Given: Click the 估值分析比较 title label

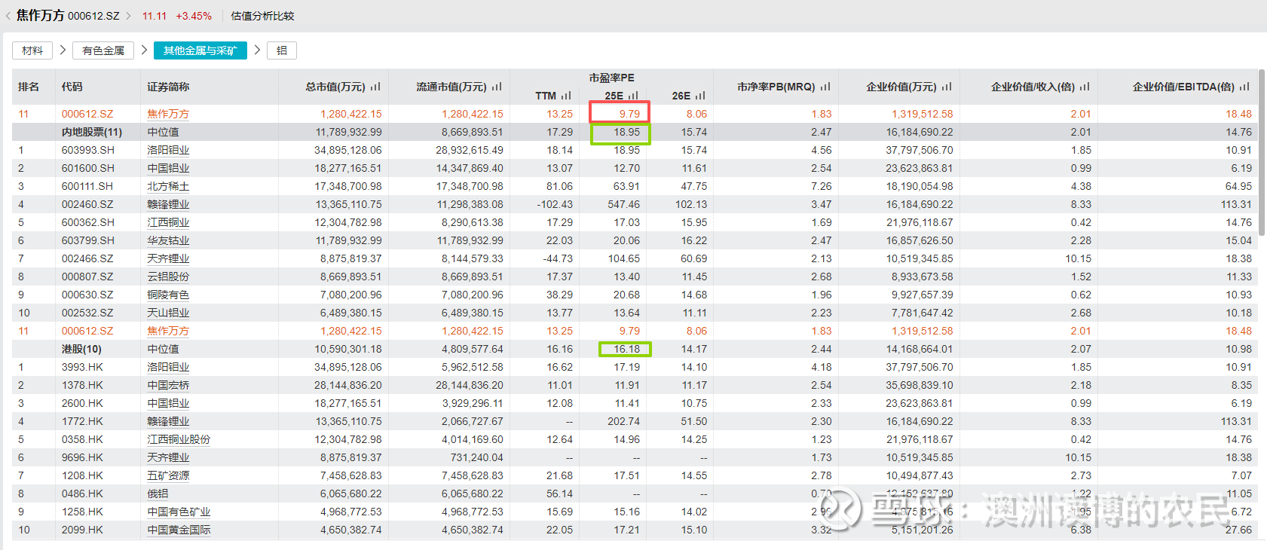Looking at the screenshot, I should point(262,16).
